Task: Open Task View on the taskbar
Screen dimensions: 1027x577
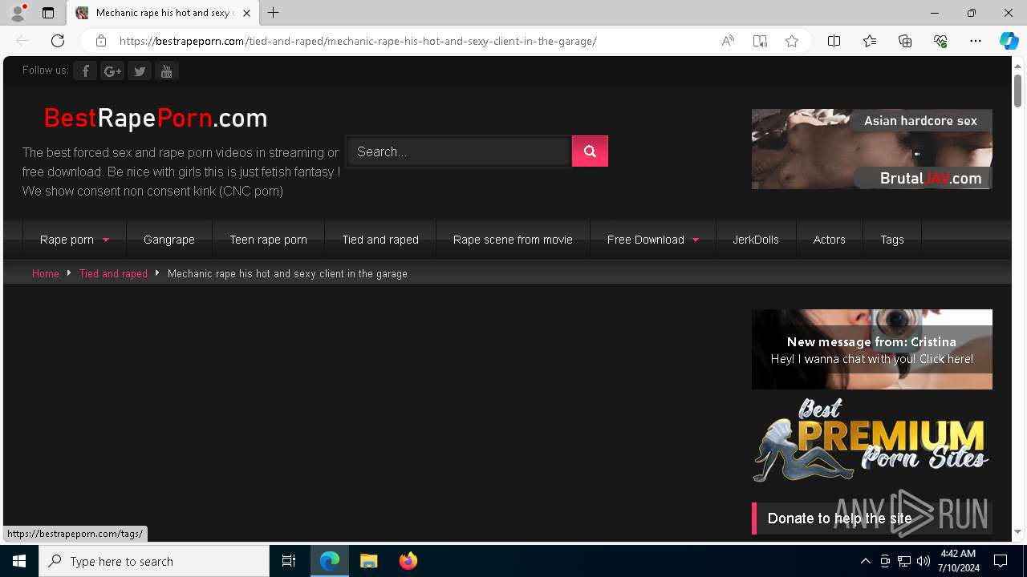Action: pyautogui.click(x=289, y=561)
